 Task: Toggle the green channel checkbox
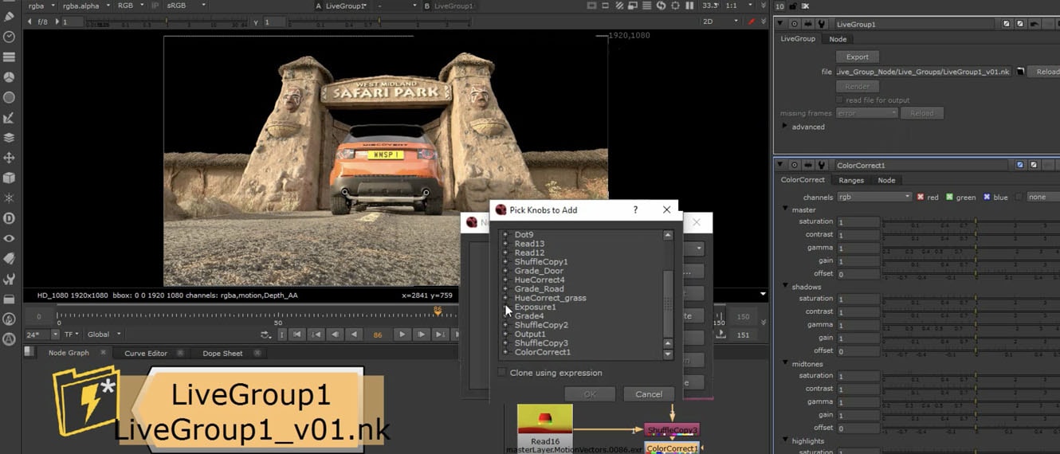[949, 197]
